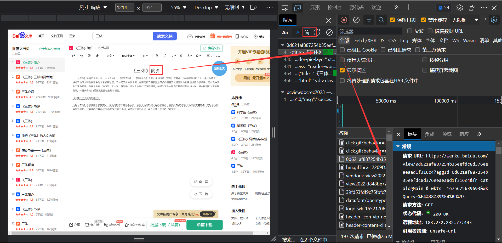This screenshot has width=502, height=243.
Task: Open highlight color picker in editor toolbar
Action: tap(198, 56)
